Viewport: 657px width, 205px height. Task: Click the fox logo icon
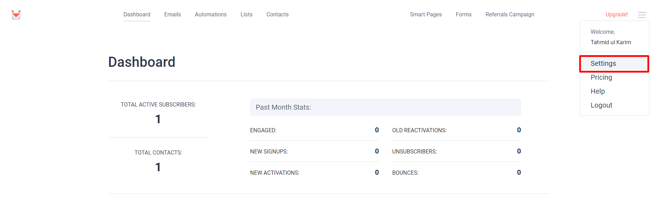click(16, 15)
